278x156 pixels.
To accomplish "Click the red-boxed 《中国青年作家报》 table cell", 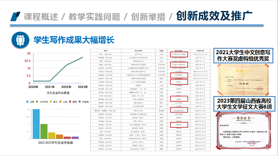I will (x=179, y=54).
